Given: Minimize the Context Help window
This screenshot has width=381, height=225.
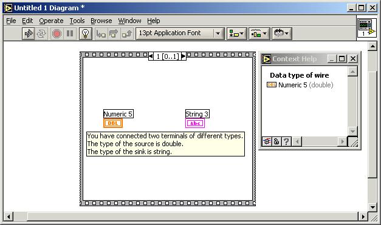Looking at the screenshot, I should [332, 59].
